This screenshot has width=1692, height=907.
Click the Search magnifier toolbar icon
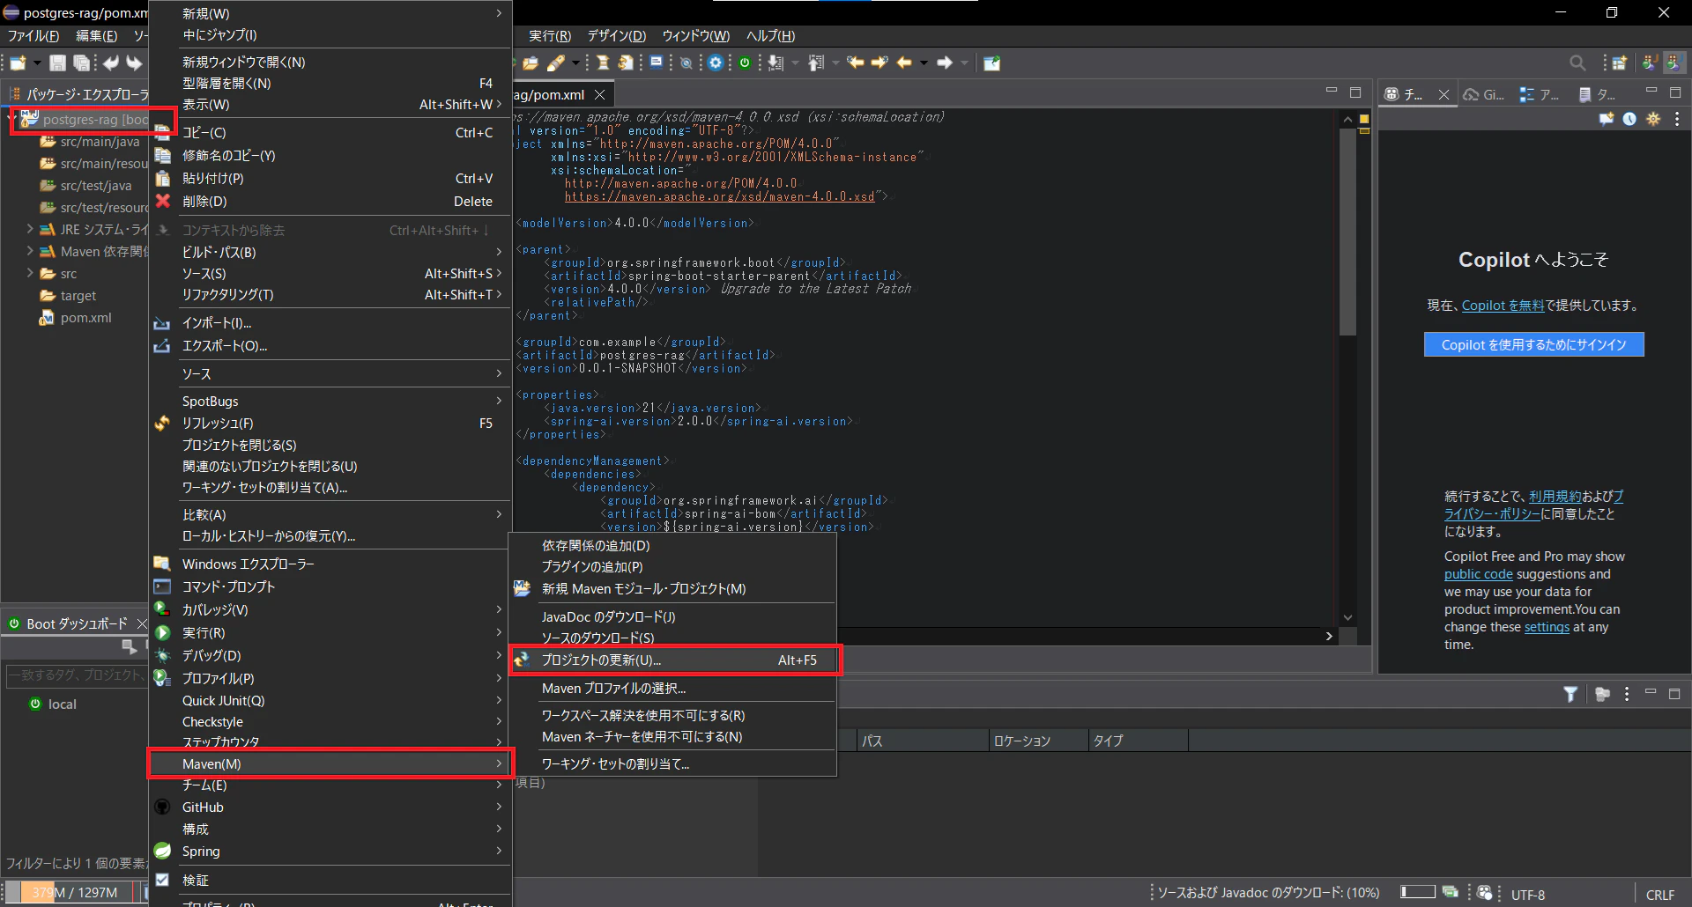point(1577,63)
